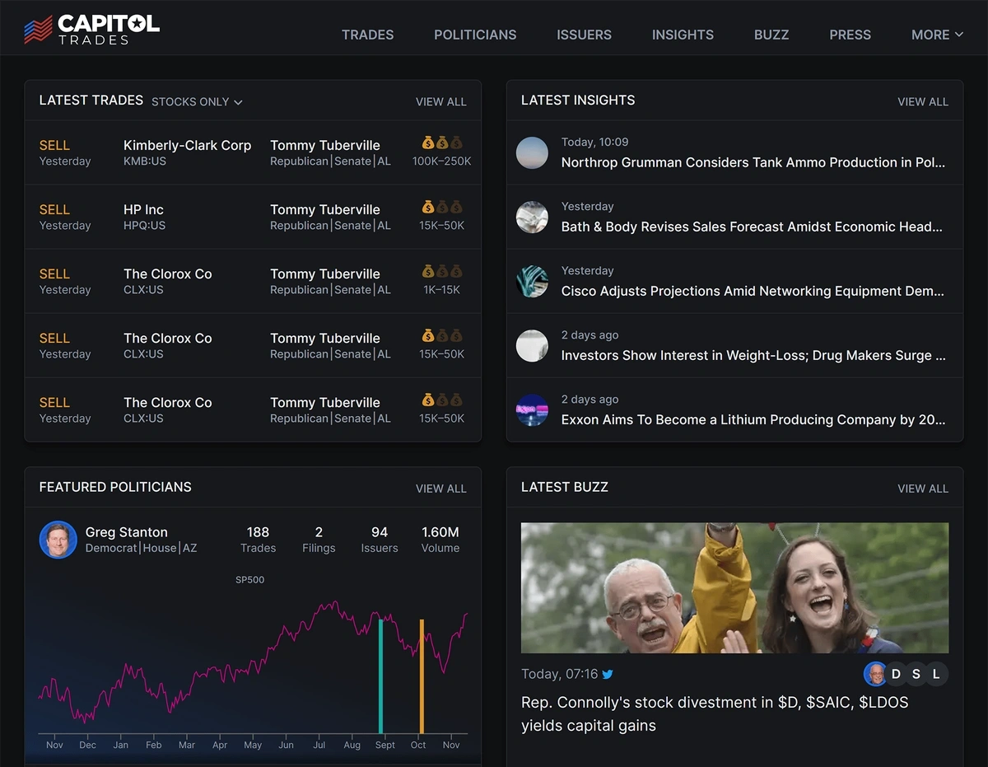Click politician avatar beside D badge
This screenshot has width=988, height=767.
874,674
